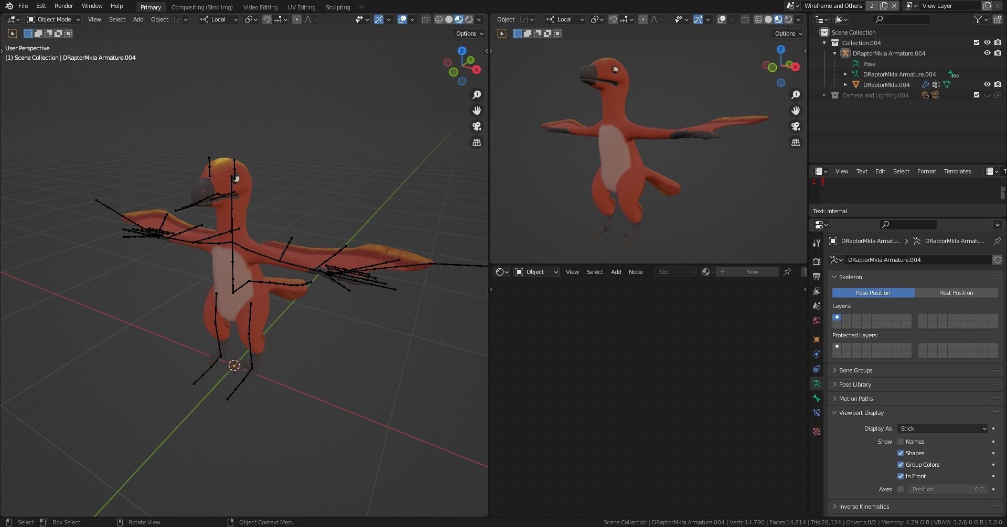Enable the Names checkbox under Show

[901, 442]
